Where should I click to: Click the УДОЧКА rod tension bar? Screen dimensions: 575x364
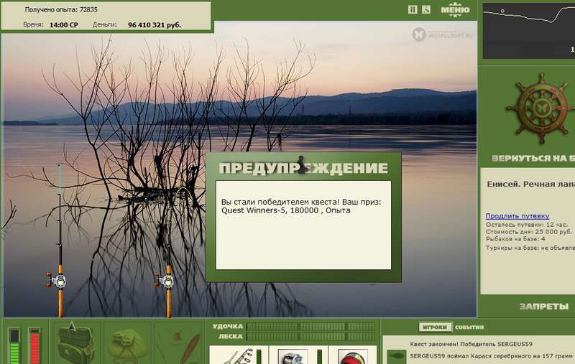(311, 326)
